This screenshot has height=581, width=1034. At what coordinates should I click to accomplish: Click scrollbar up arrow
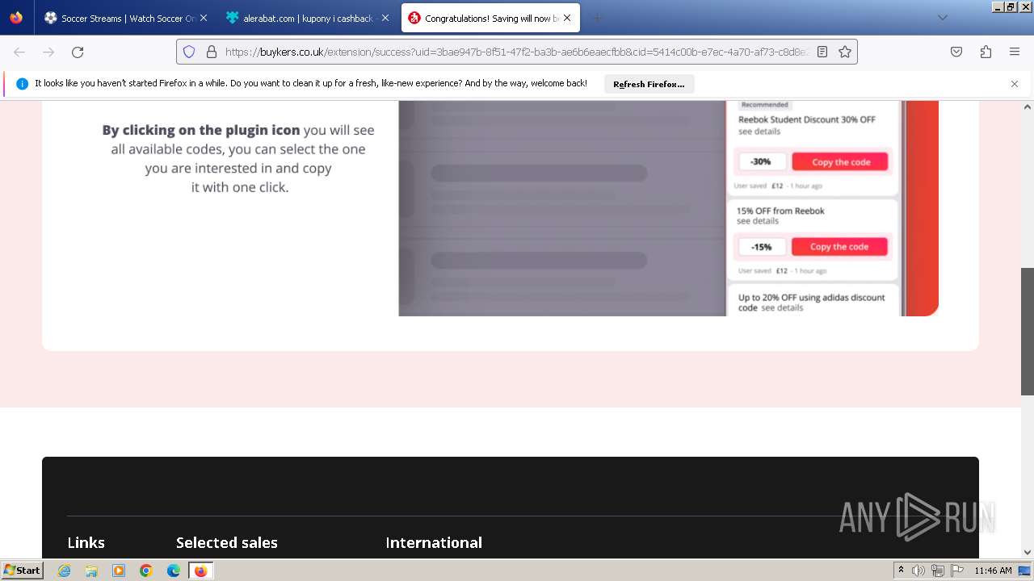pos(1028,107)
